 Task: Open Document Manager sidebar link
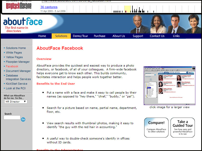(x=18, y=71)
